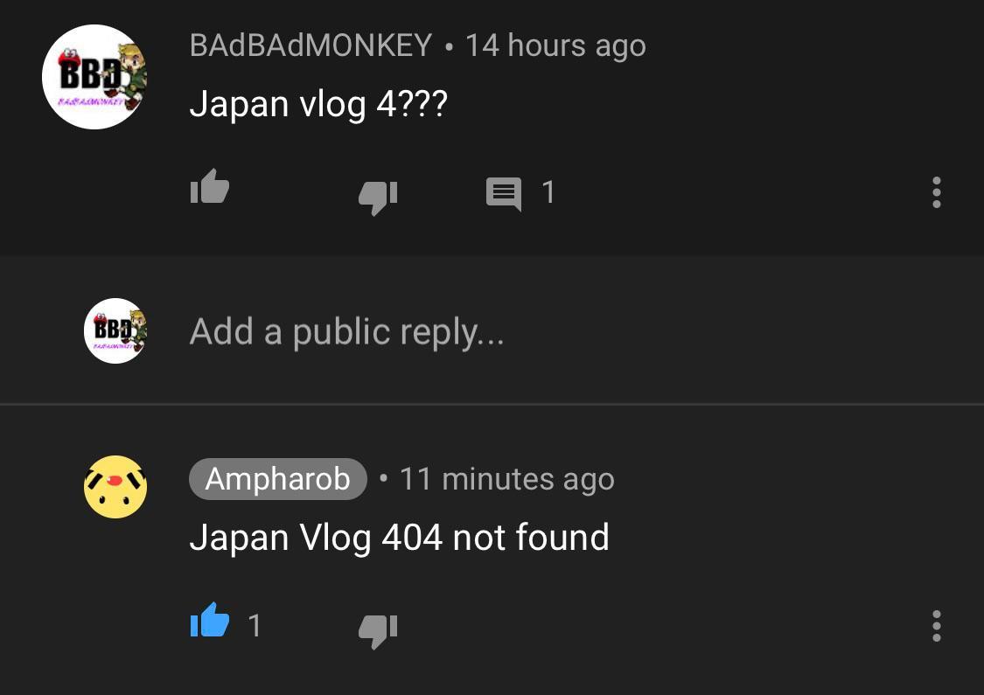Click the '14 hours ago' timestamp
This screenshot has height=695, width=984.
555,45
